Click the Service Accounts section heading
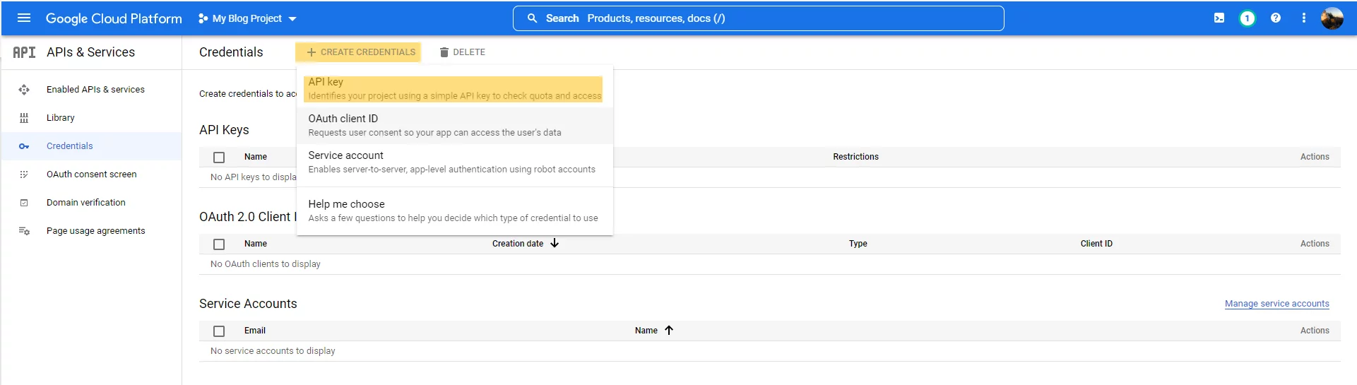 [248, 304]
